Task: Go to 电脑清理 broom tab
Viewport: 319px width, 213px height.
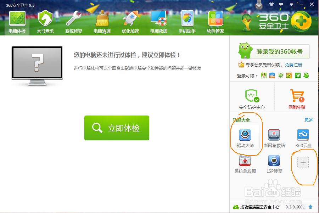Action: (x=102, y=23)
